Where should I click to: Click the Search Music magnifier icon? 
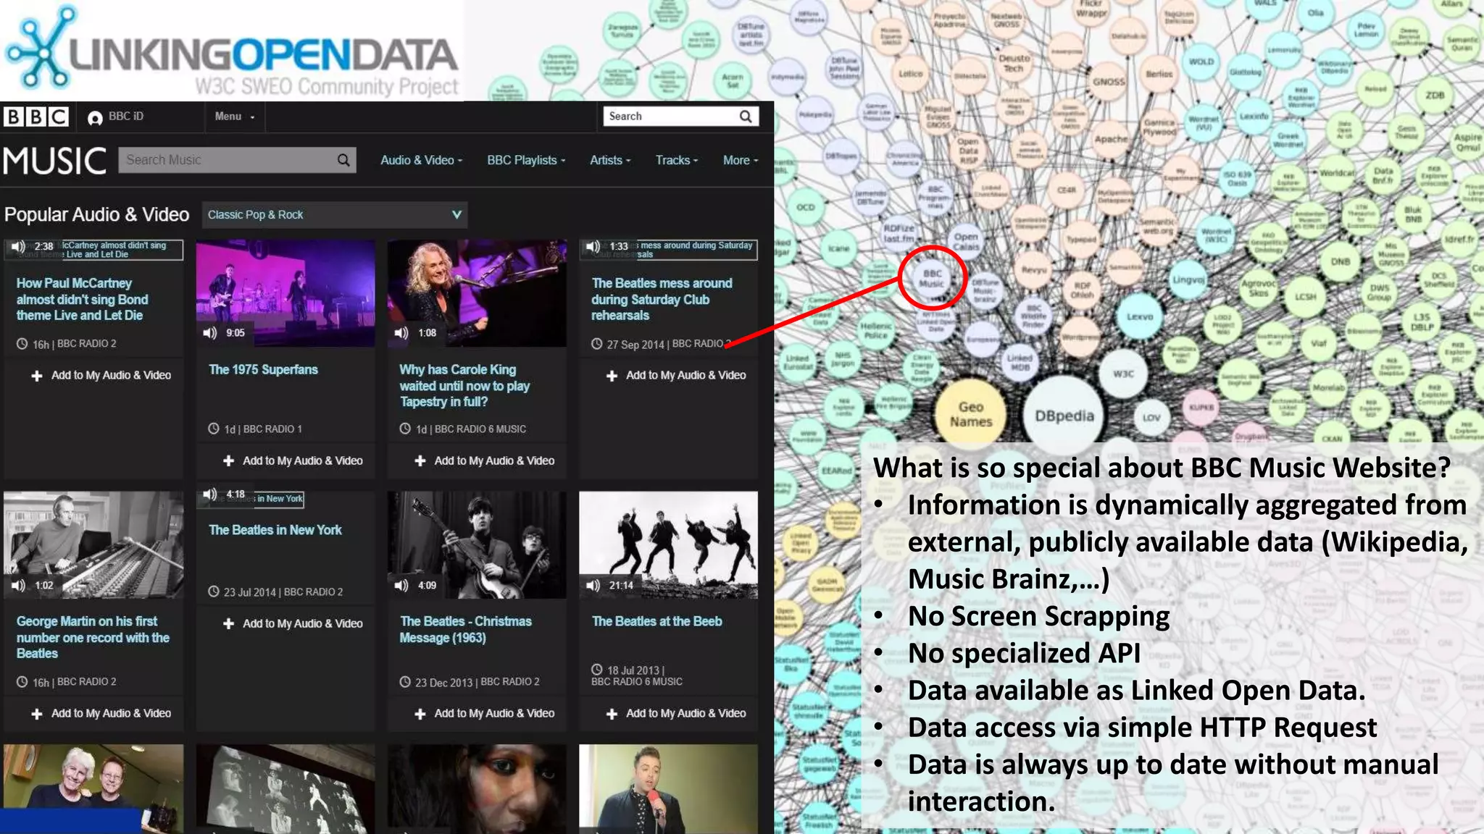[x=343, y=160]
